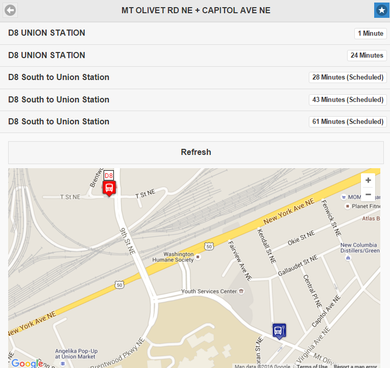Click the Brentwood Pkwy NE street label

[x=117, y=354]
